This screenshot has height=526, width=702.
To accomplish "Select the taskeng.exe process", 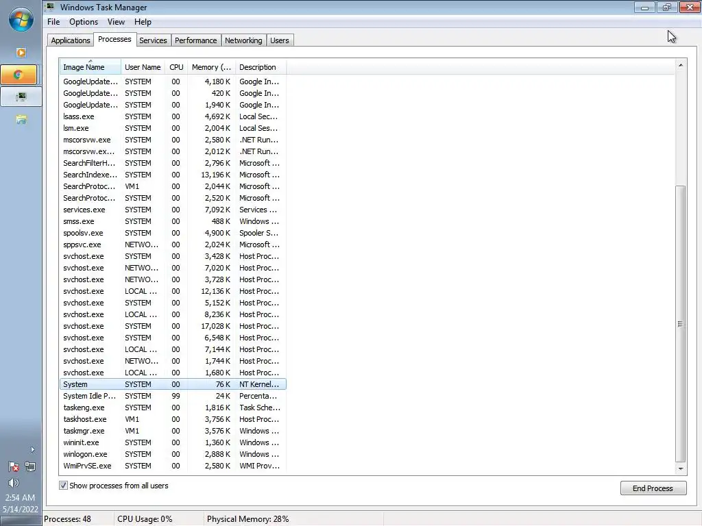I will click(x=173, y=408).
